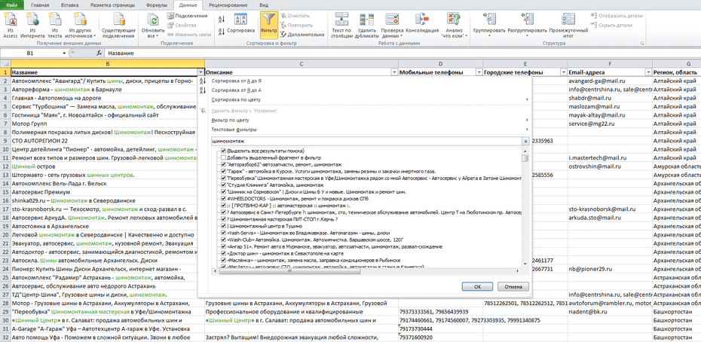The image size is (701, 342).
Task: Open the 'Структура' group dialog launcher
Action: [x=642, y=44]
